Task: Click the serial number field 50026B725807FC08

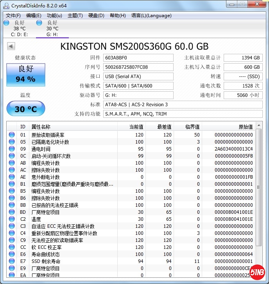Action: tap(138, 67)
